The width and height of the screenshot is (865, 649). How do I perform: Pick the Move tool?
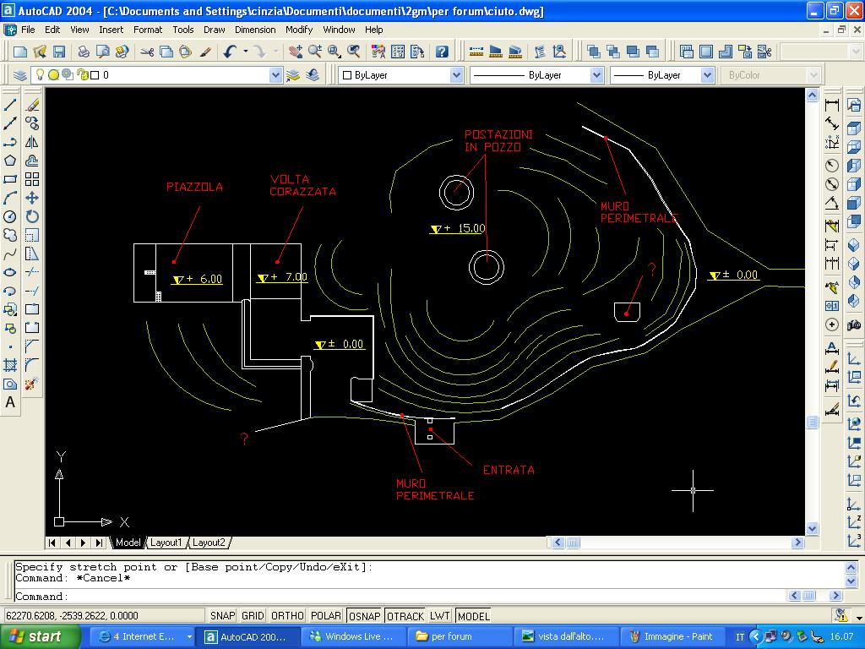point(32,198)
